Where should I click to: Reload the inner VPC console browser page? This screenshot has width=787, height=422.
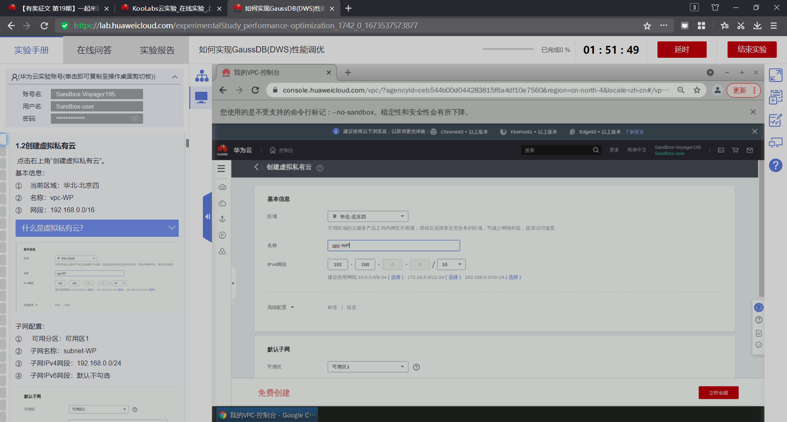coord(255,90)
